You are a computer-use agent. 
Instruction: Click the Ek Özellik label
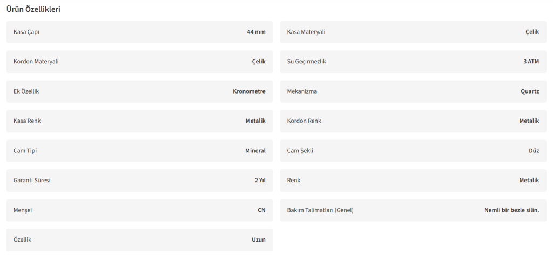click(x=26, y=91)
